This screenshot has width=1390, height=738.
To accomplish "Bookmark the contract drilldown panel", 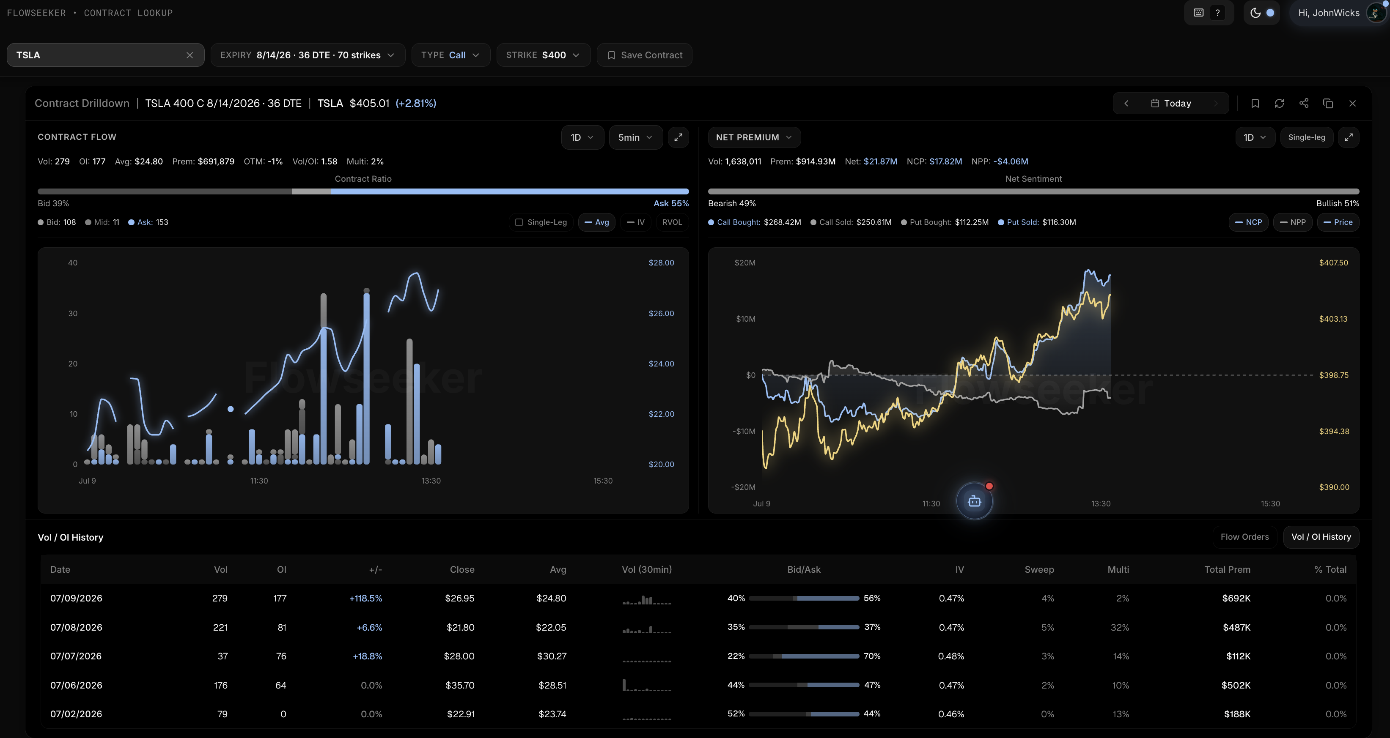I will point(1255,103).
